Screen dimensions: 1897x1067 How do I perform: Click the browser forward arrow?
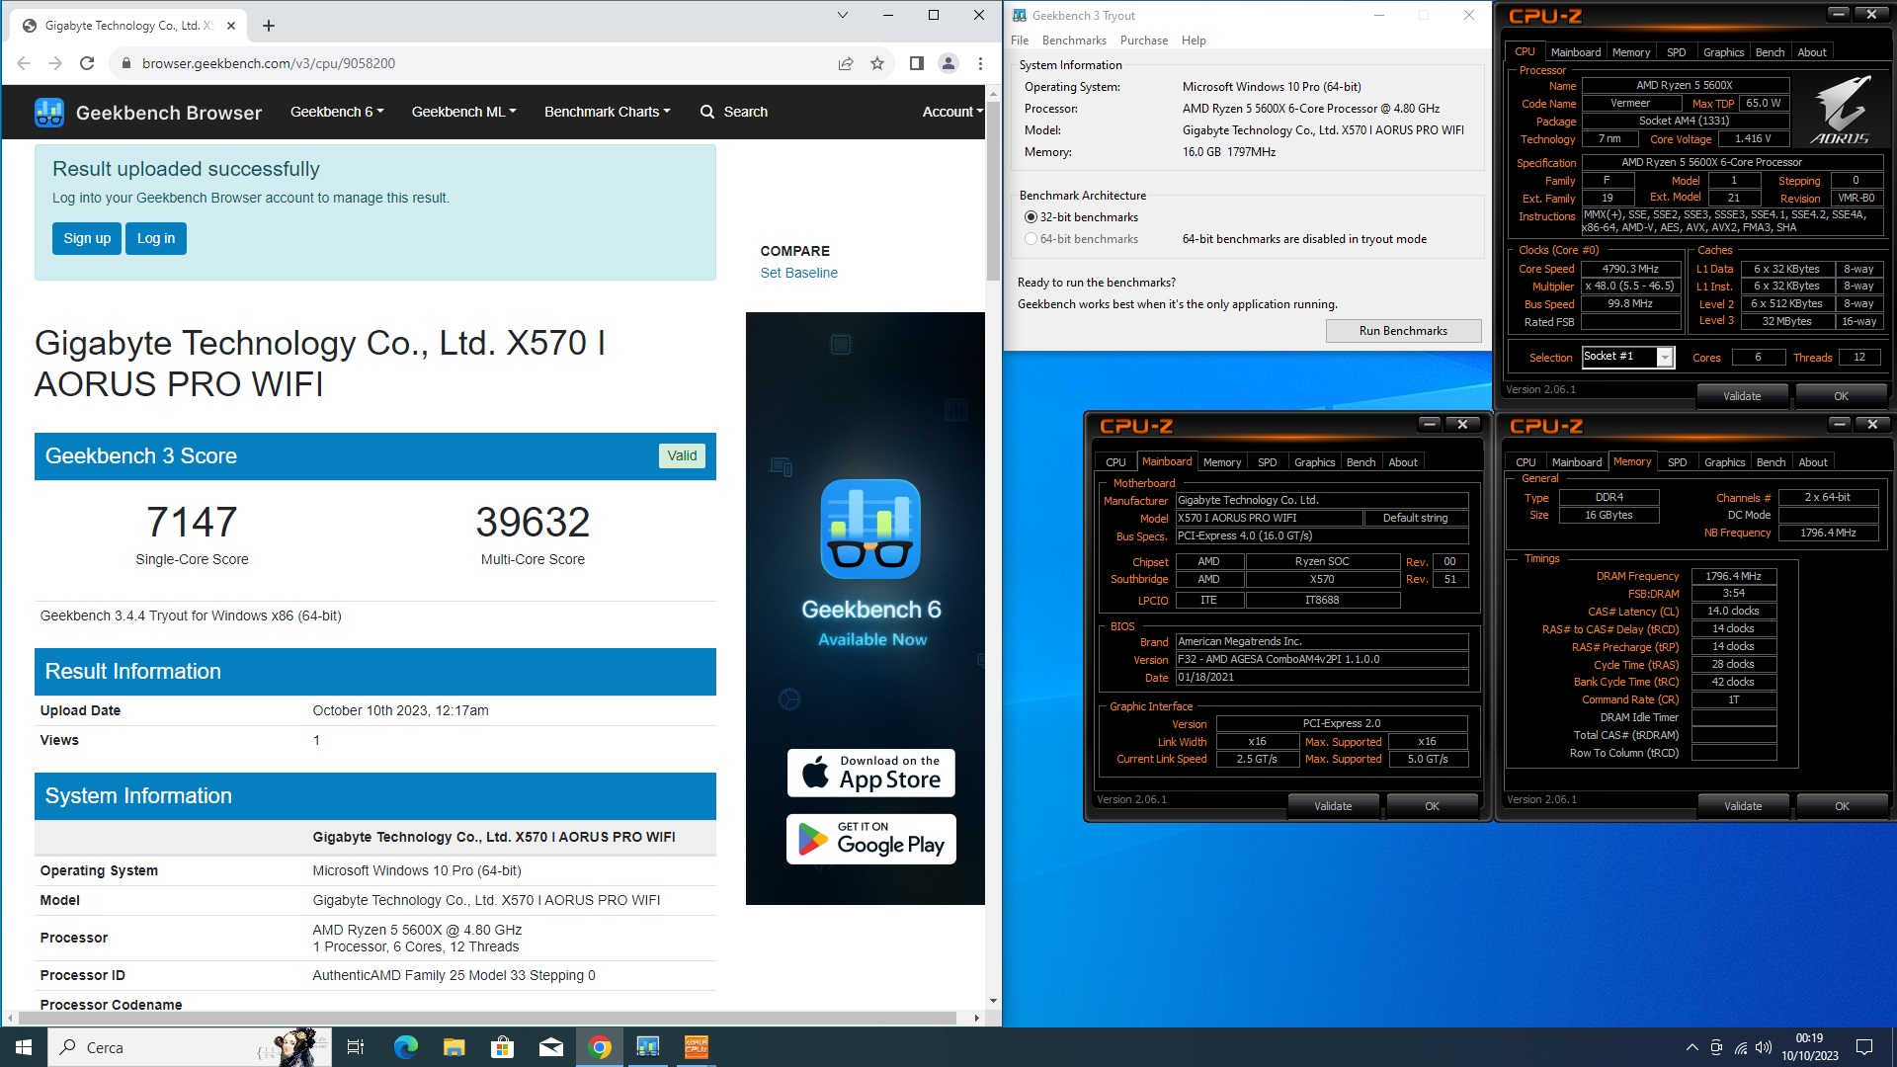coord(55,63)
